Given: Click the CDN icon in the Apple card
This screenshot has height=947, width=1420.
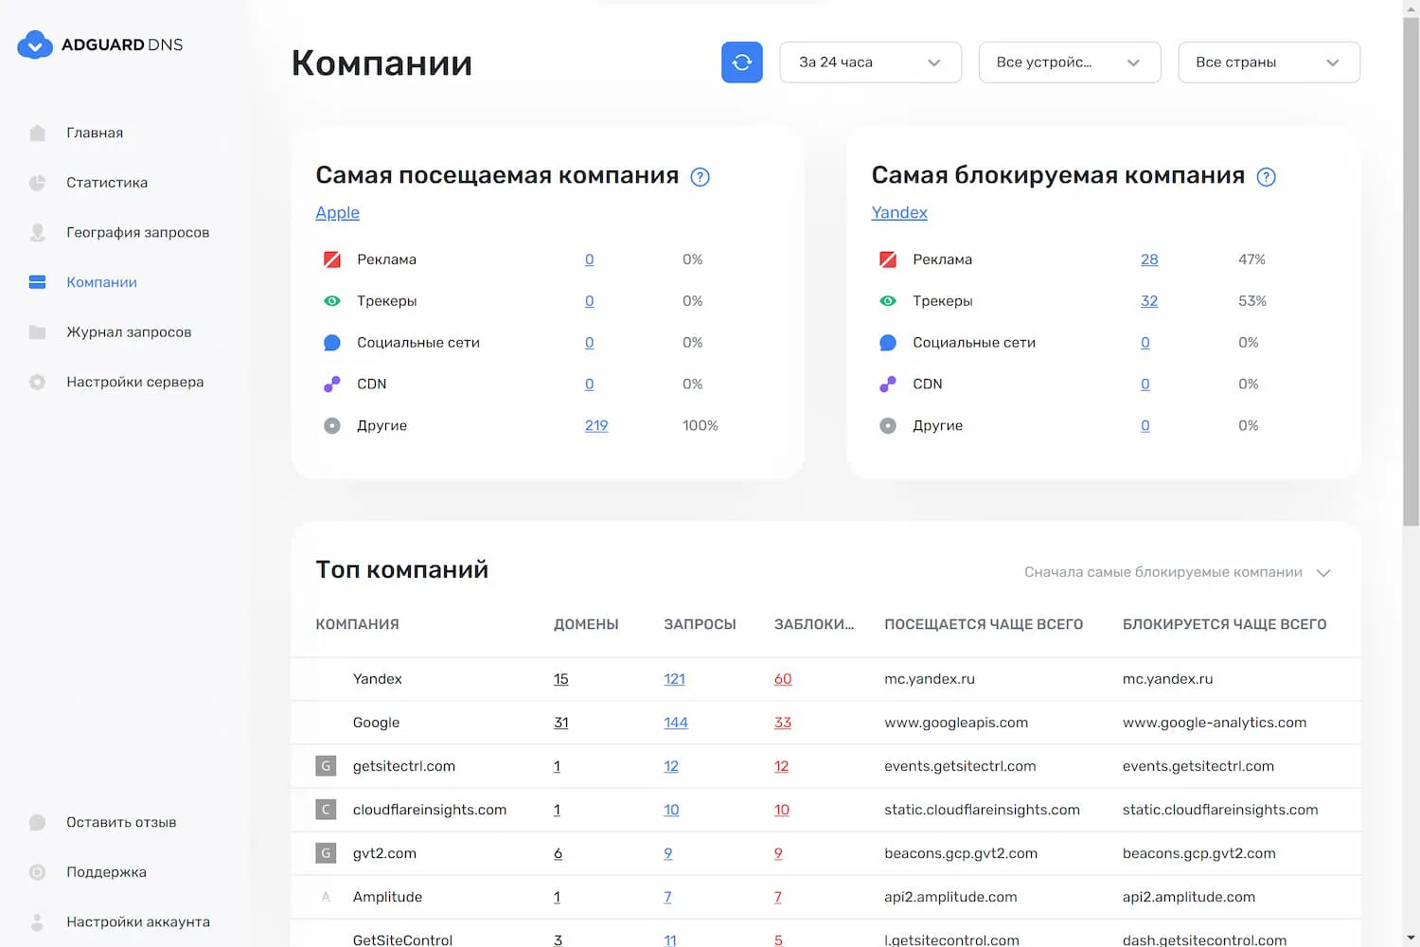Looking at the screenshot, I should click(332, 384).
